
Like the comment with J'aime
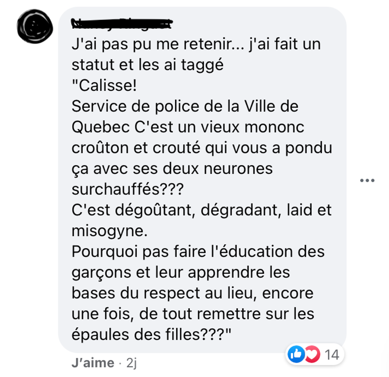pos(93,363)
